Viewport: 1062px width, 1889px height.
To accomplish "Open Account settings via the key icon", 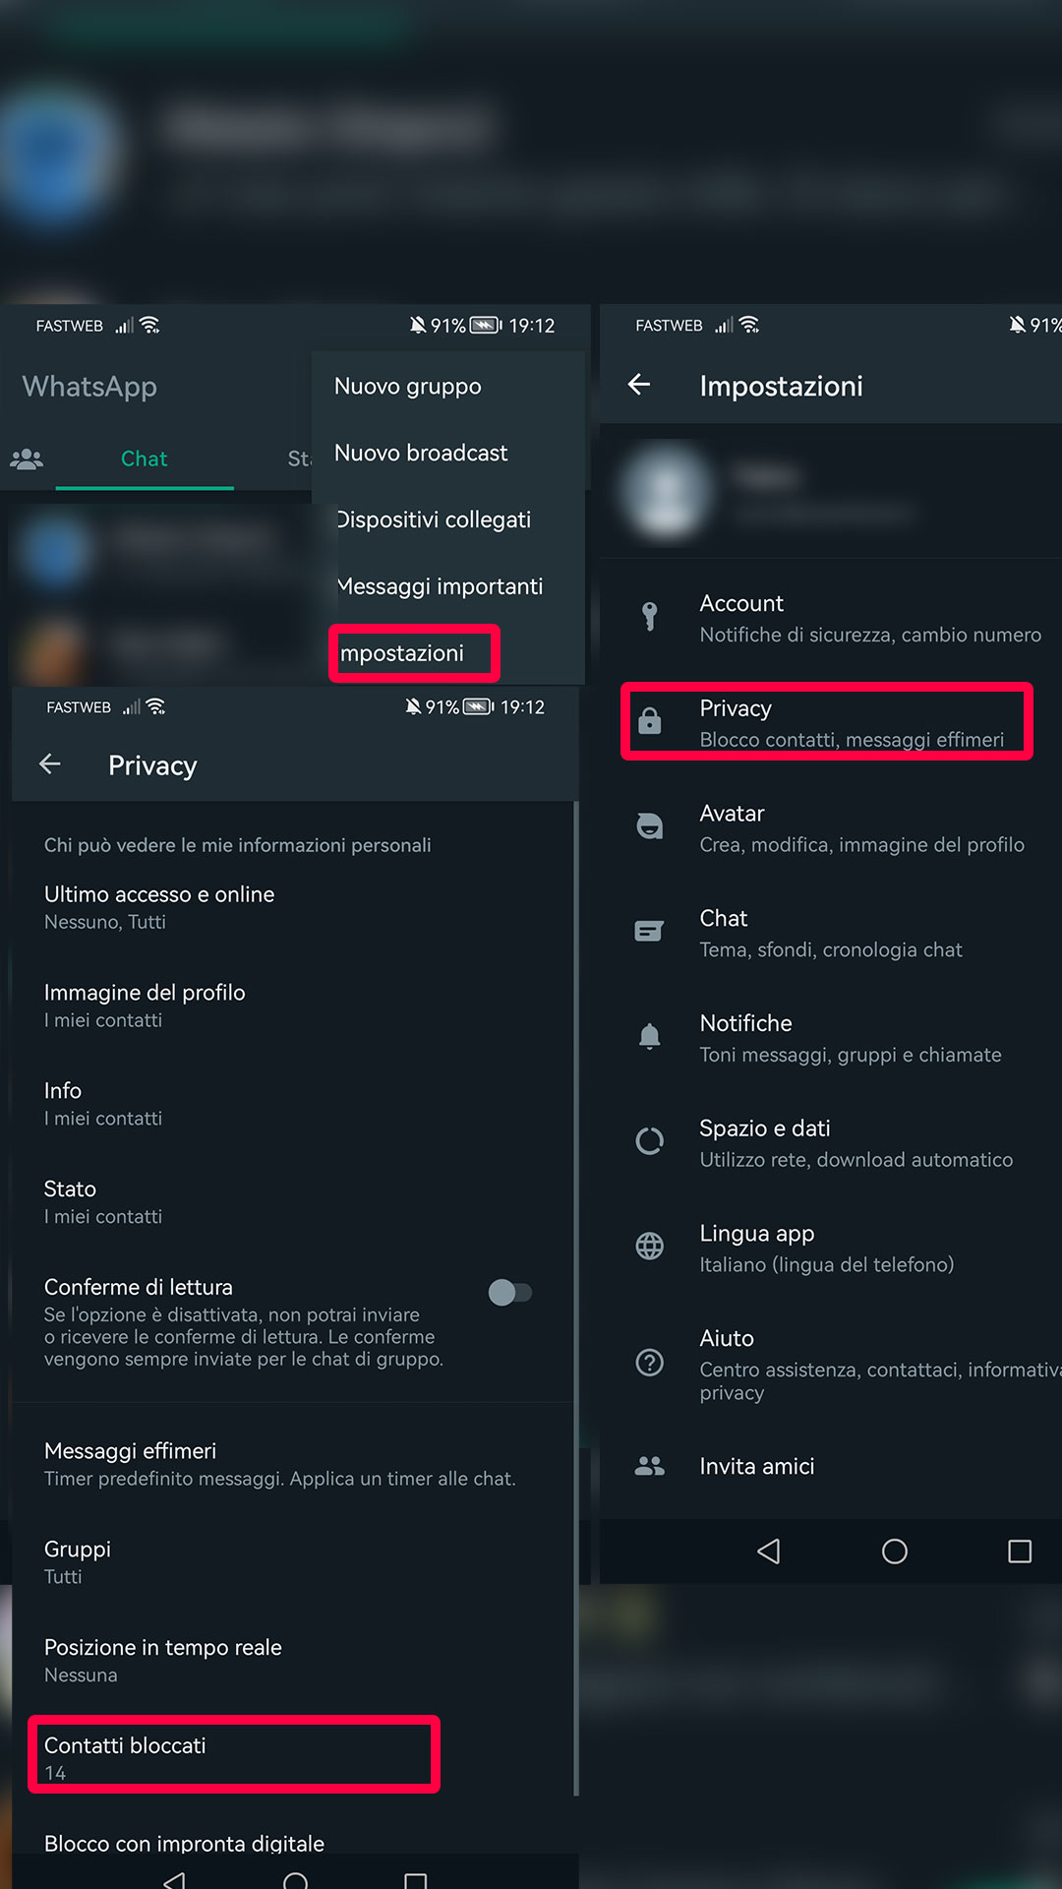I will (650, 617).
